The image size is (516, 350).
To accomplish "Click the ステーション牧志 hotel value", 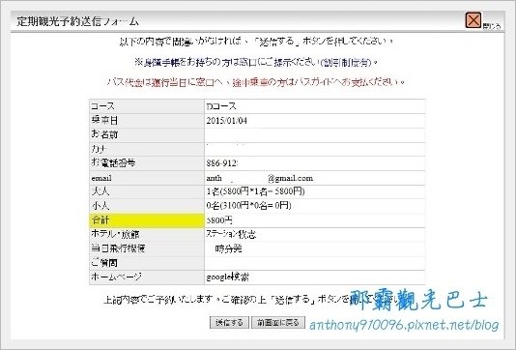I will pos(231,234).
